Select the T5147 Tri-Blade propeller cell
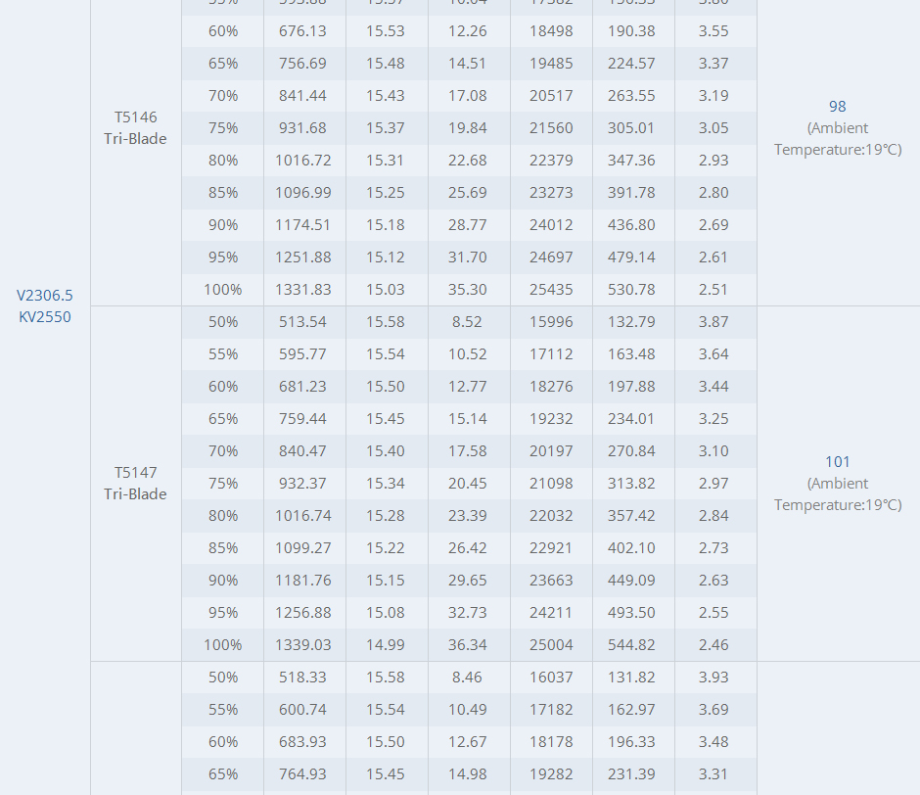920x795 pixels. (135, 484)
